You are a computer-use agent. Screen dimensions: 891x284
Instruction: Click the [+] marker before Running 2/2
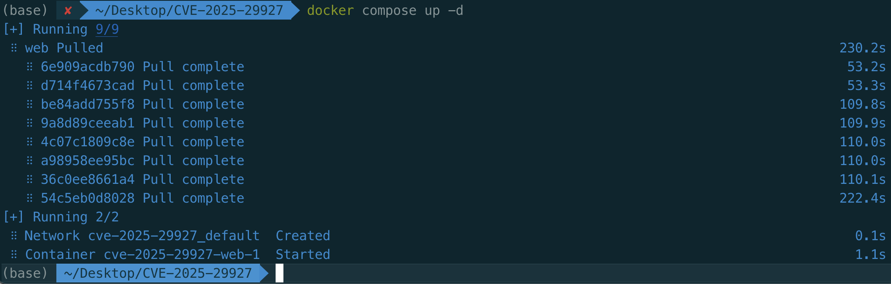(x=13, y=217)
